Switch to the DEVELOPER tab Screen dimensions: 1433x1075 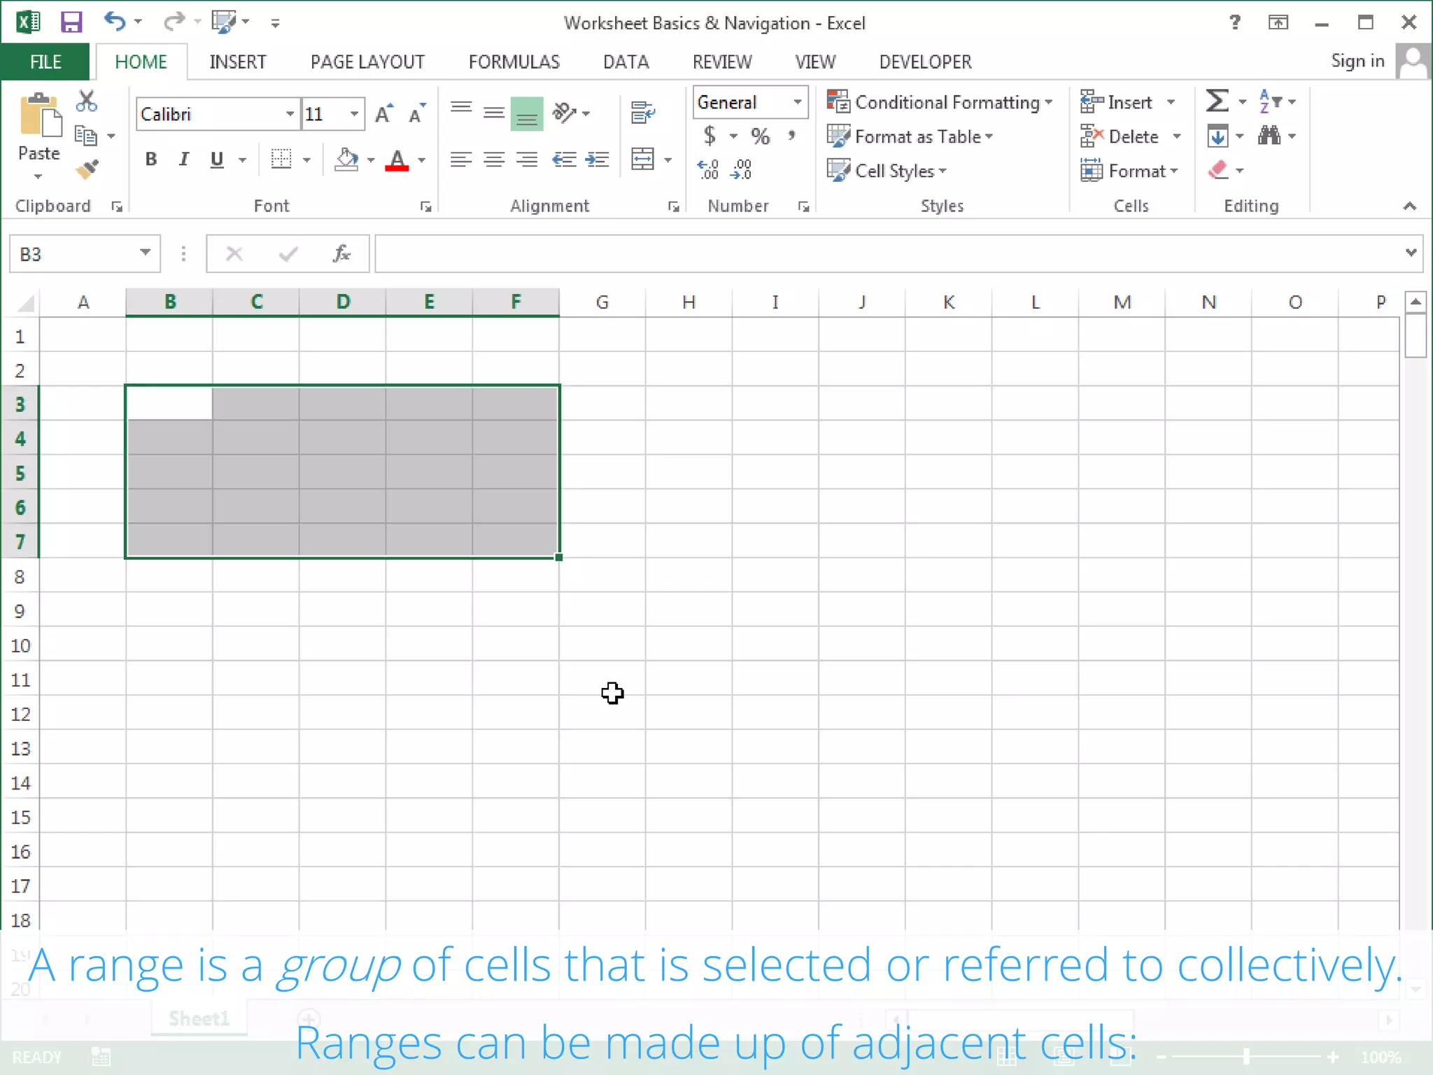pos(925,62)
